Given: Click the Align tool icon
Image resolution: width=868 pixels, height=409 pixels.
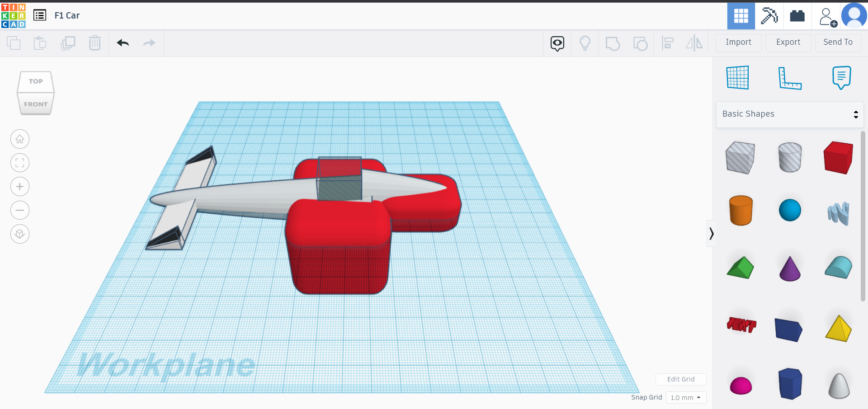Looking at the screenshot, I should pyautogui.click(x=668, y=43).
